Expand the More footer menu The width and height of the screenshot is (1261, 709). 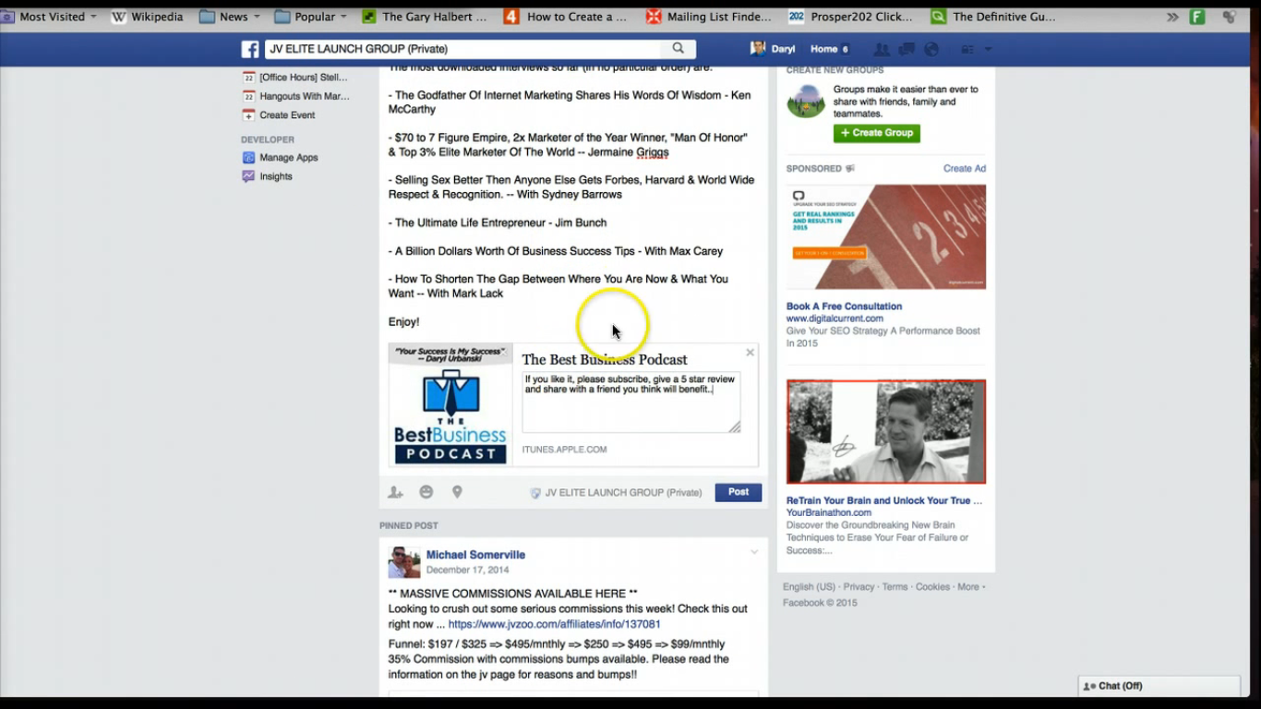pos(970,587)
